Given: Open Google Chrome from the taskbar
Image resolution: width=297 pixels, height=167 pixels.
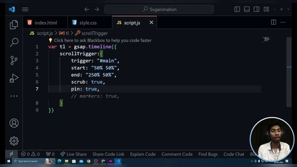Looking at the screenshot, I should pyautogui.click(x=89, y=161).
